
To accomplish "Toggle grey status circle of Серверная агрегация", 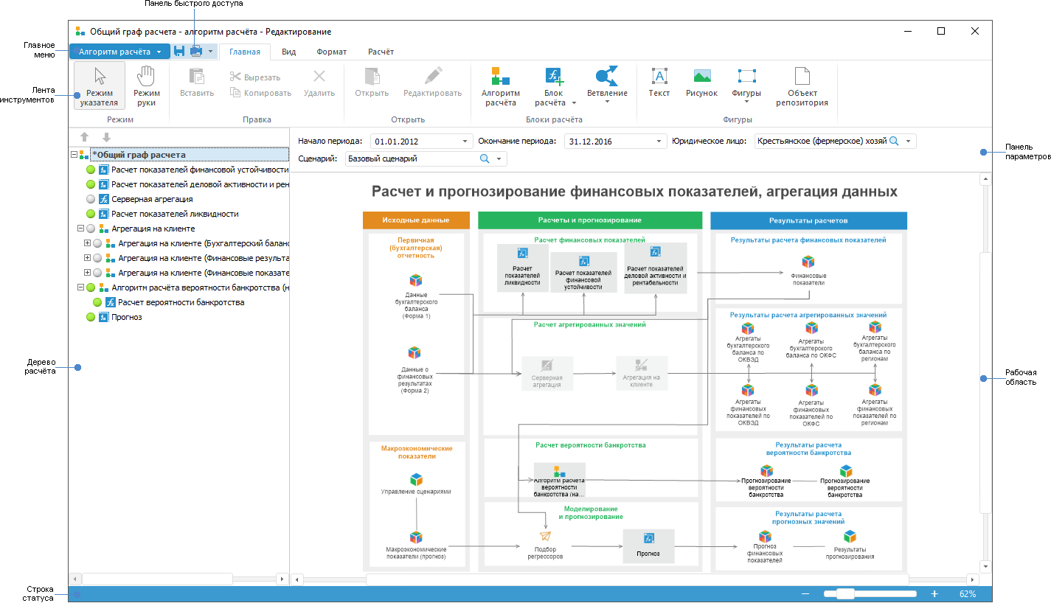I will point(91,199).
